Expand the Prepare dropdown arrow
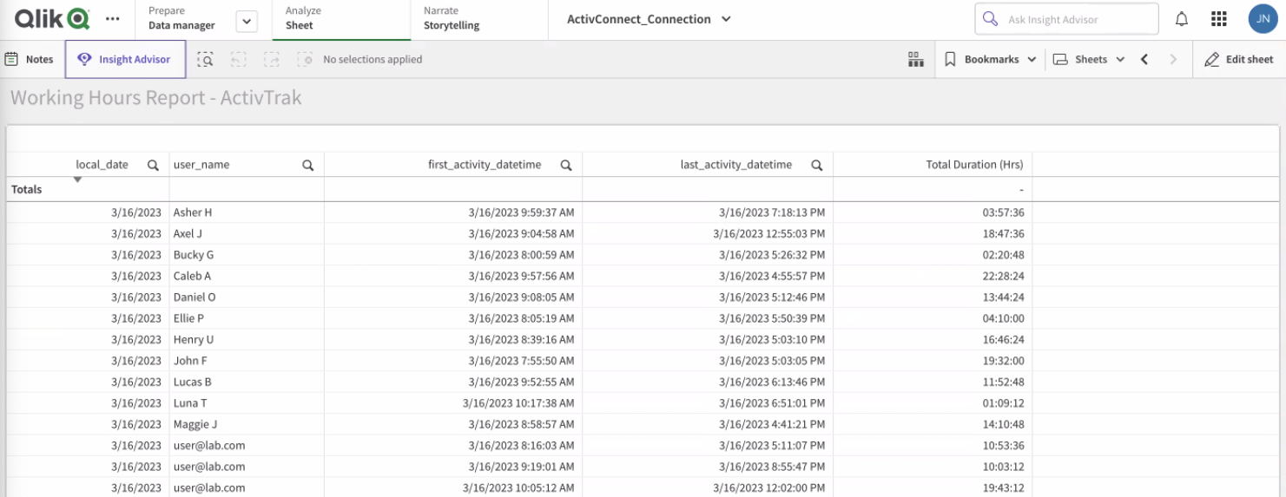1286x497 pixels. (247, 22)
